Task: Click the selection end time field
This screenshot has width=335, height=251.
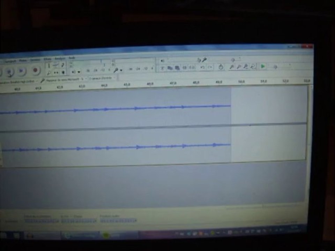Action: tap(79, 221)
